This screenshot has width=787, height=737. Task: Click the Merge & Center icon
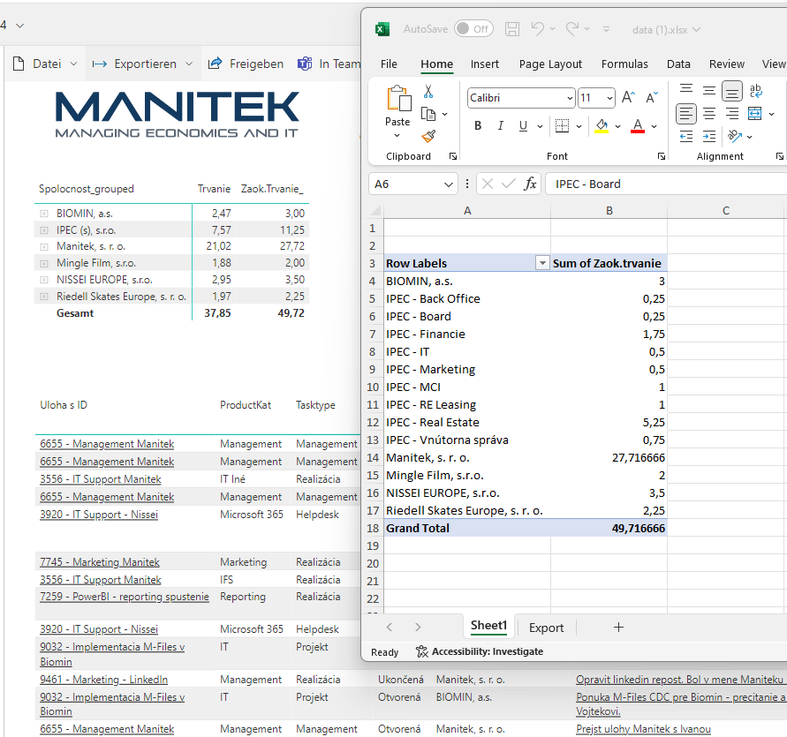755,114
